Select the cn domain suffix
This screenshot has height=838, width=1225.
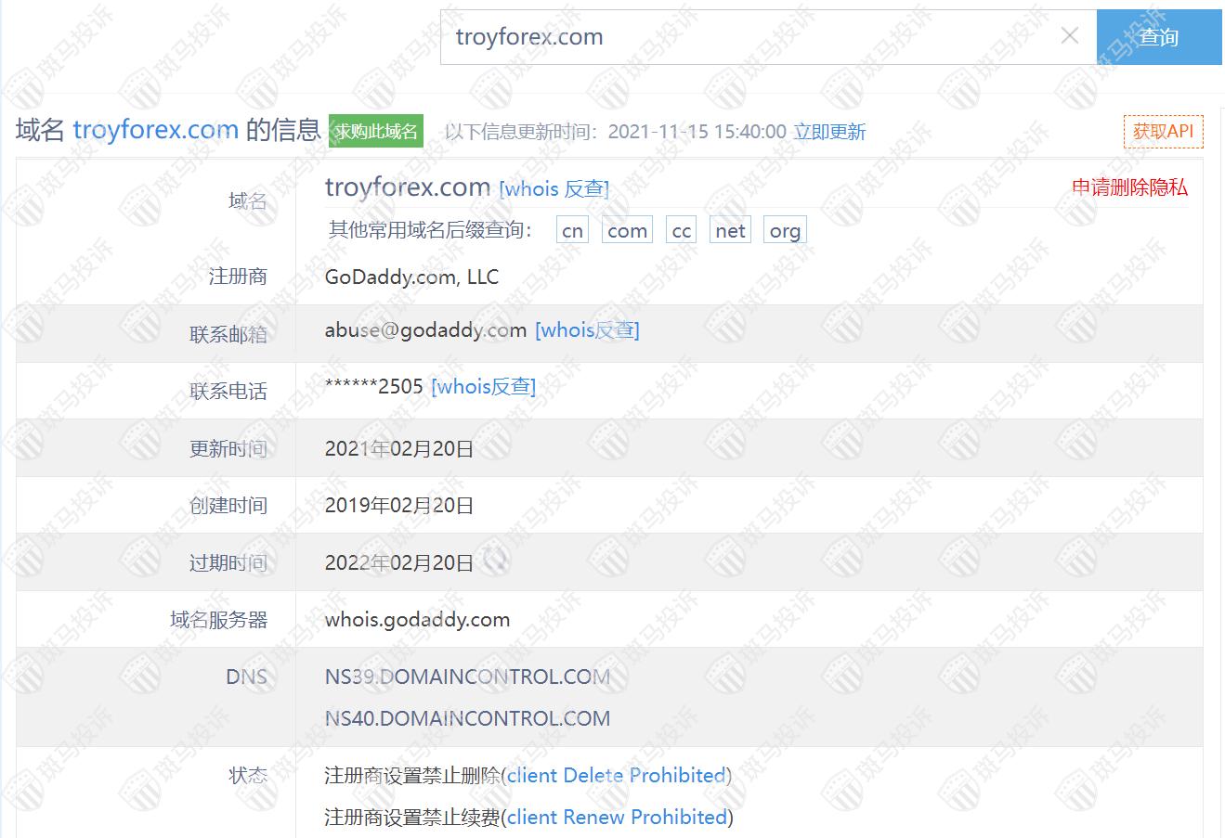click(x=572, y=231)
